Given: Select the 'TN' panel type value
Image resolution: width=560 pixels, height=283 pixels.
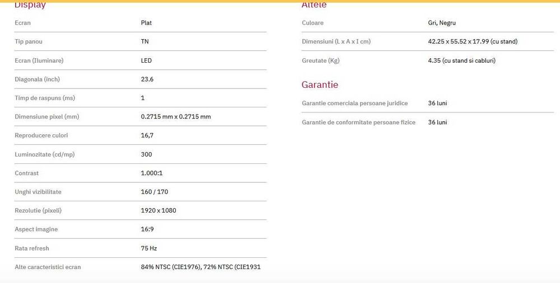Looking at the screenshot, I should (144, 42).
